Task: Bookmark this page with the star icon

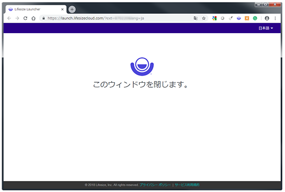Action: (204, 18)
